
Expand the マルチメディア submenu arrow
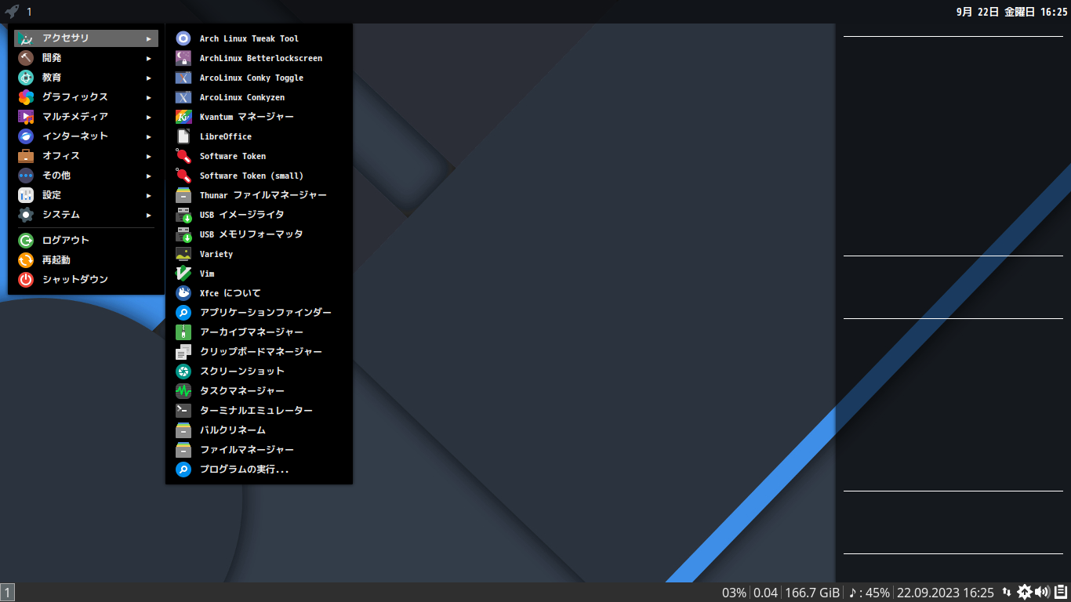click(149, 117)
